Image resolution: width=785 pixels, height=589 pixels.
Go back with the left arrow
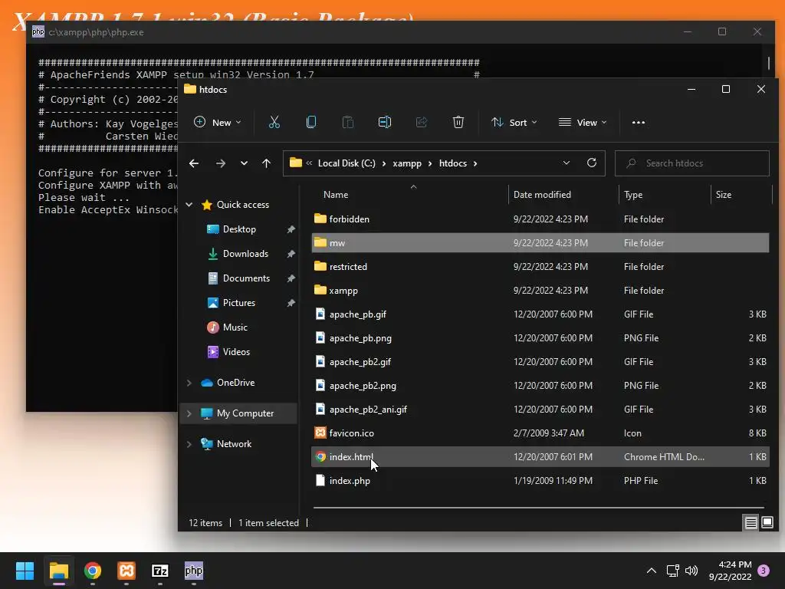[x=194, y=163]
